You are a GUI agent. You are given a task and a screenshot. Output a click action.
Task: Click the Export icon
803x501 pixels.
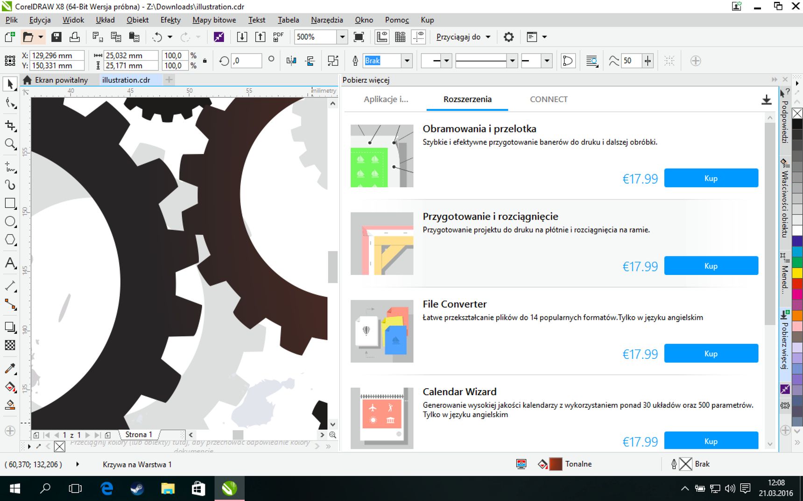[x=260, y=37]
